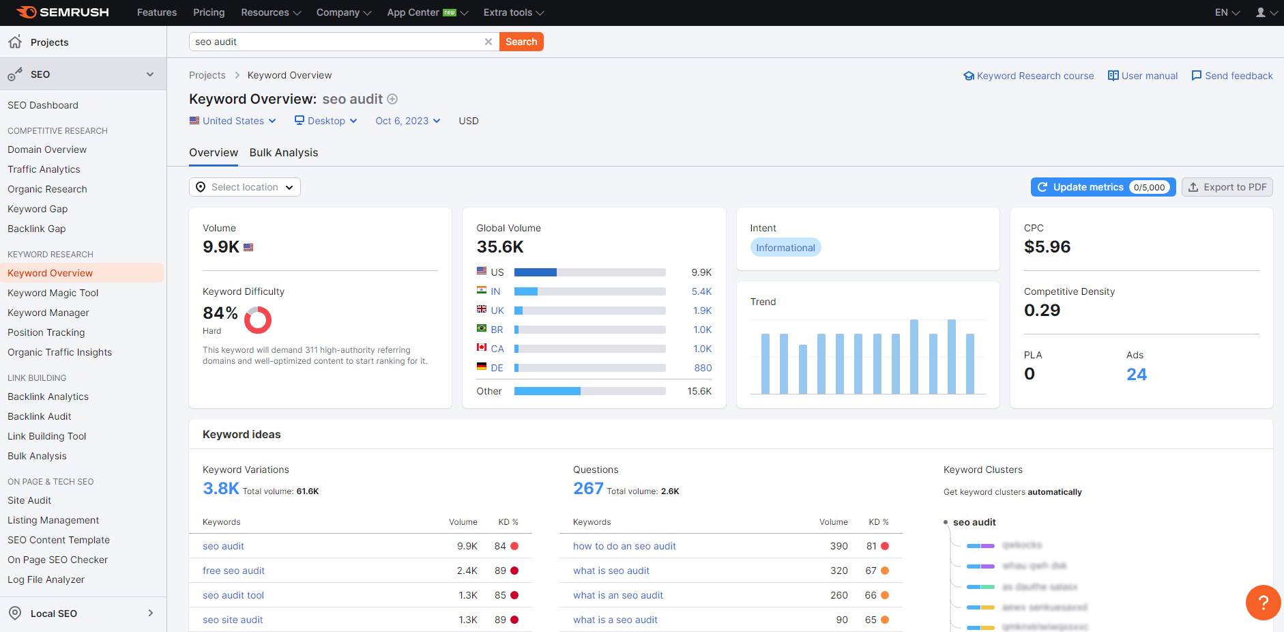Click the United States flag icon

pyautogui.click(x=194, y=120)
